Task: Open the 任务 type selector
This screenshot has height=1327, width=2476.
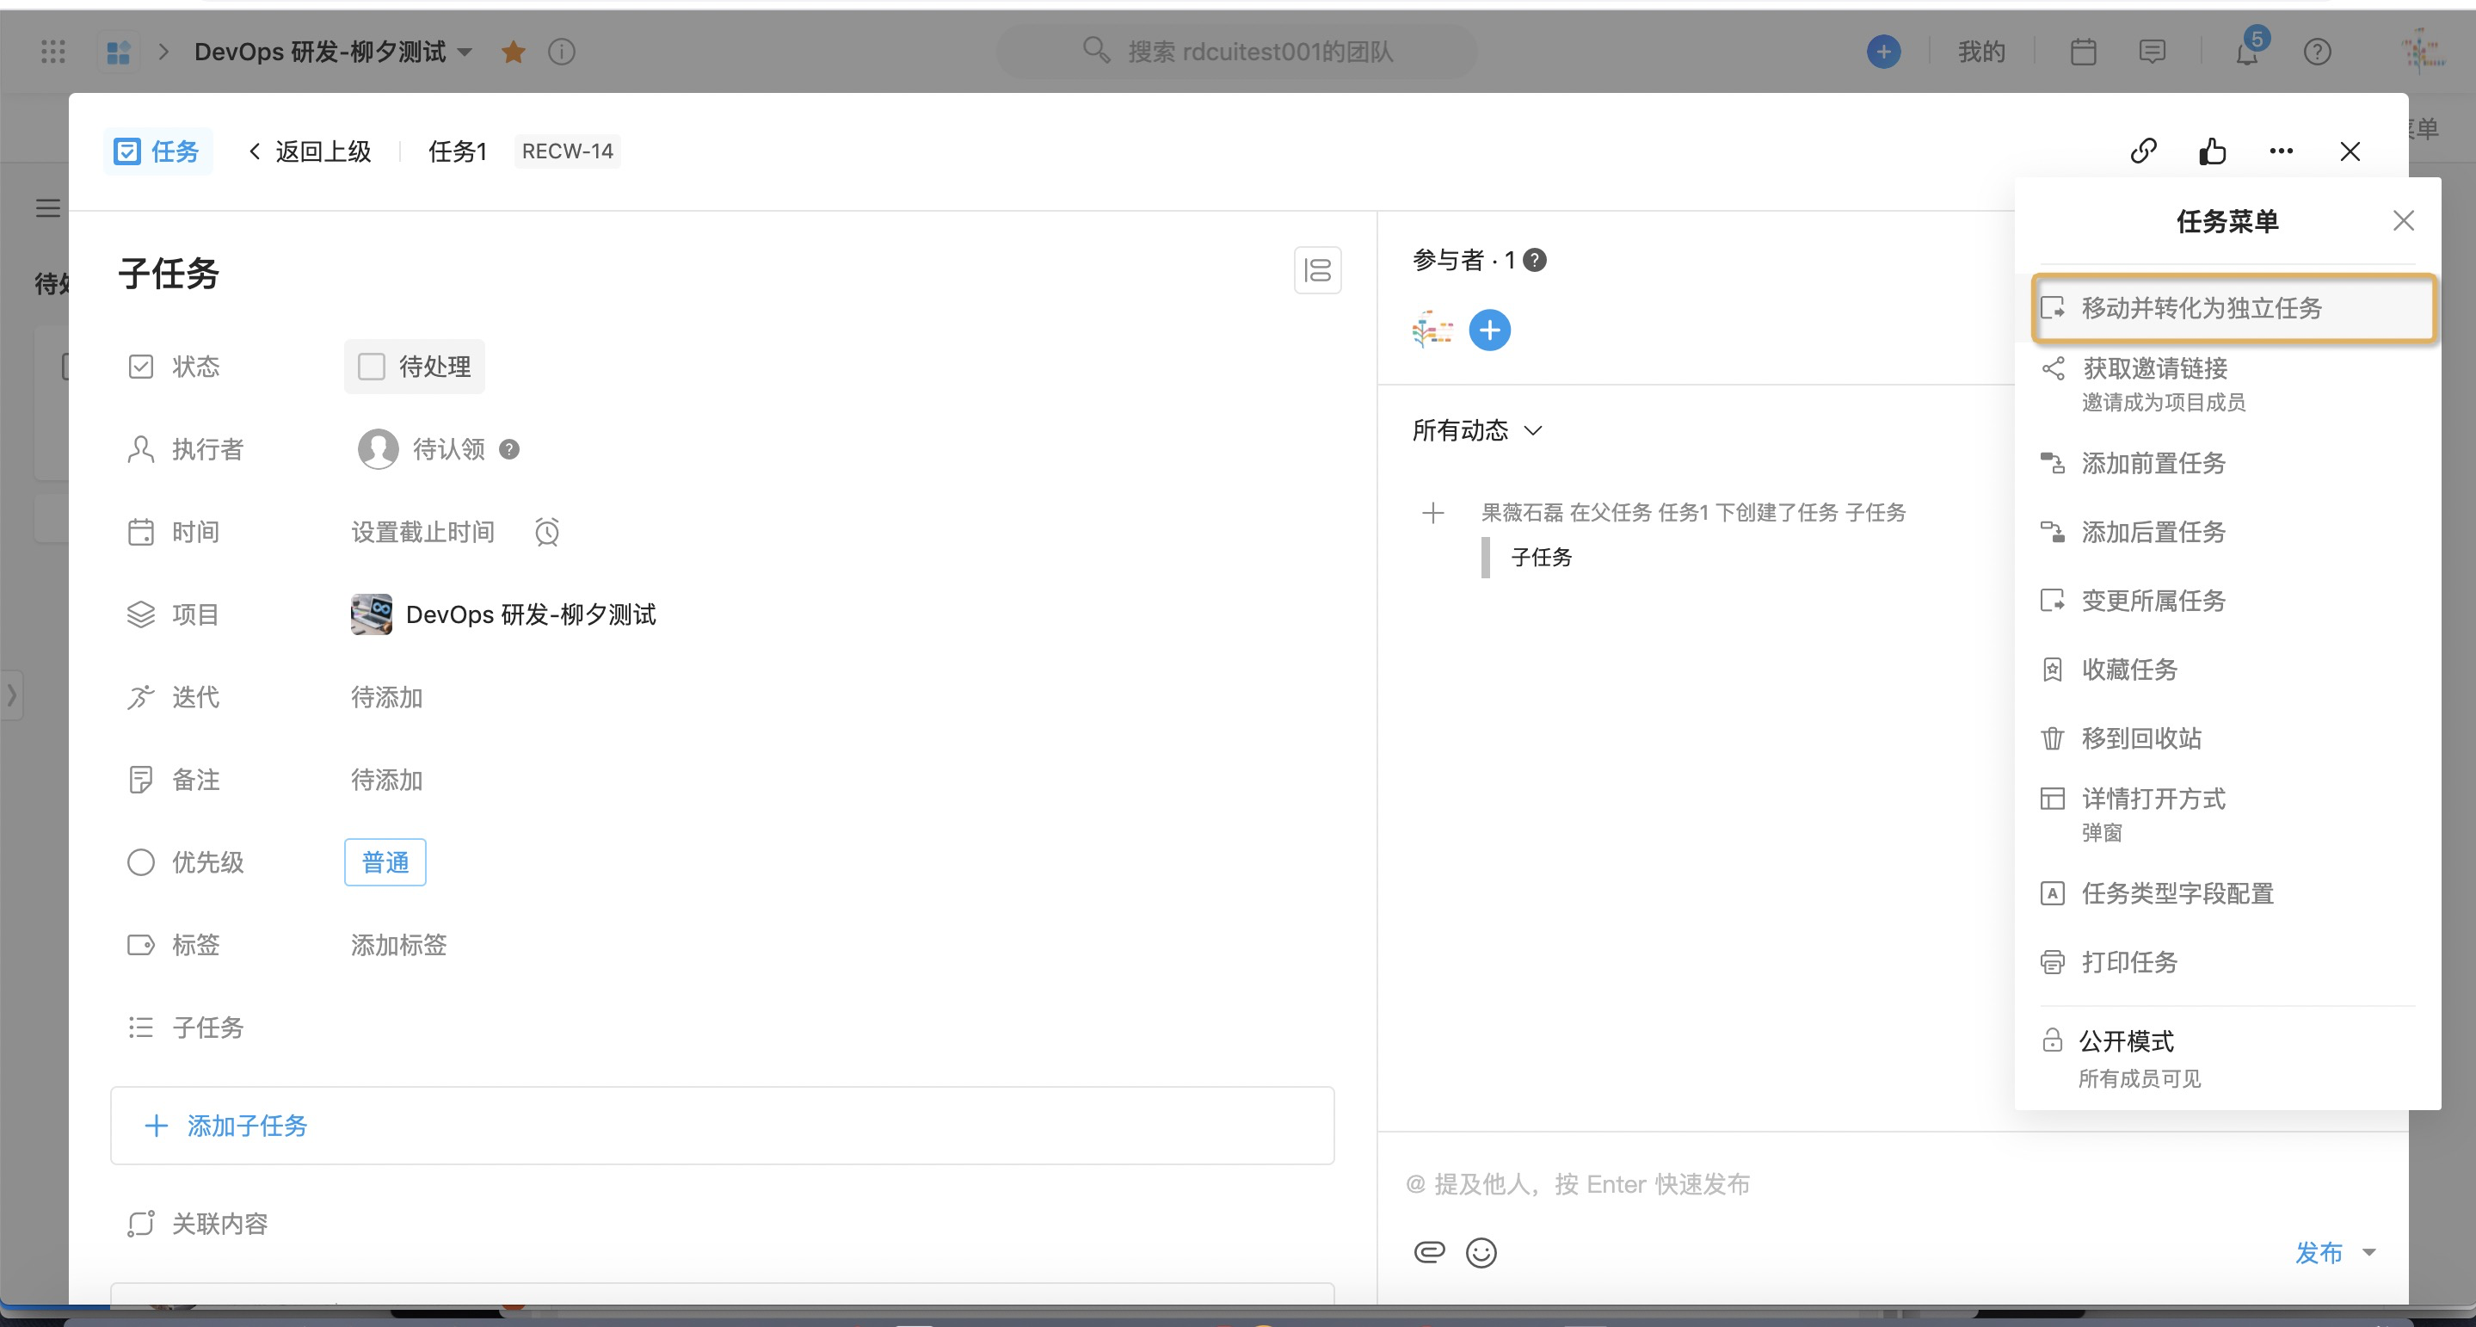Action: pos(157,151)
